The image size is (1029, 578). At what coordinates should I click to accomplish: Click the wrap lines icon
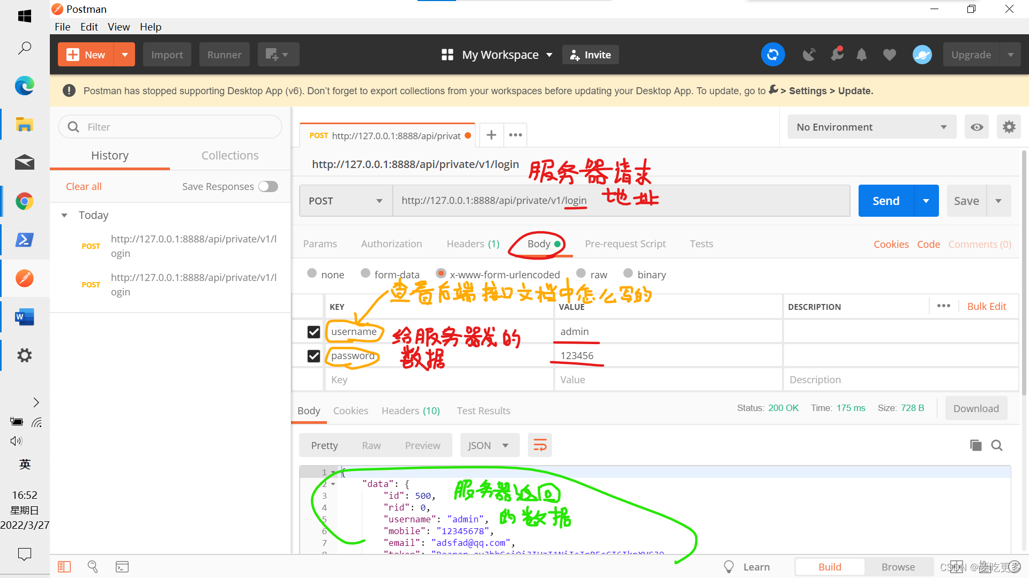540,445
